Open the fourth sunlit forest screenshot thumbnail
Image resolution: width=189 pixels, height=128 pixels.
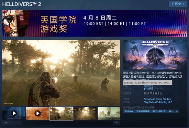coord(85,113)
